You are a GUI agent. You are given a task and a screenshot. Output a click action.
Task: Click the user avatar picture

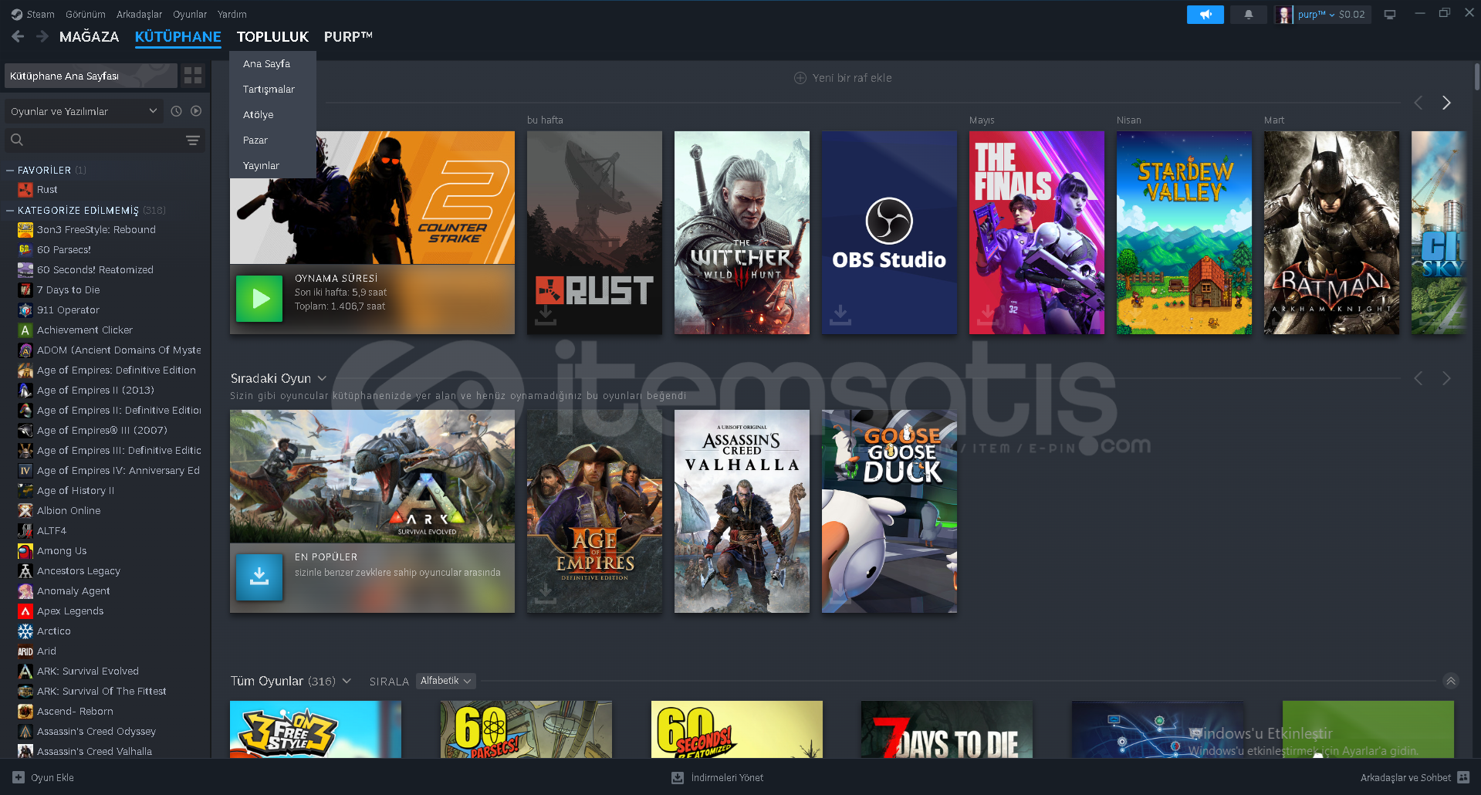(x=1284, y=14)
